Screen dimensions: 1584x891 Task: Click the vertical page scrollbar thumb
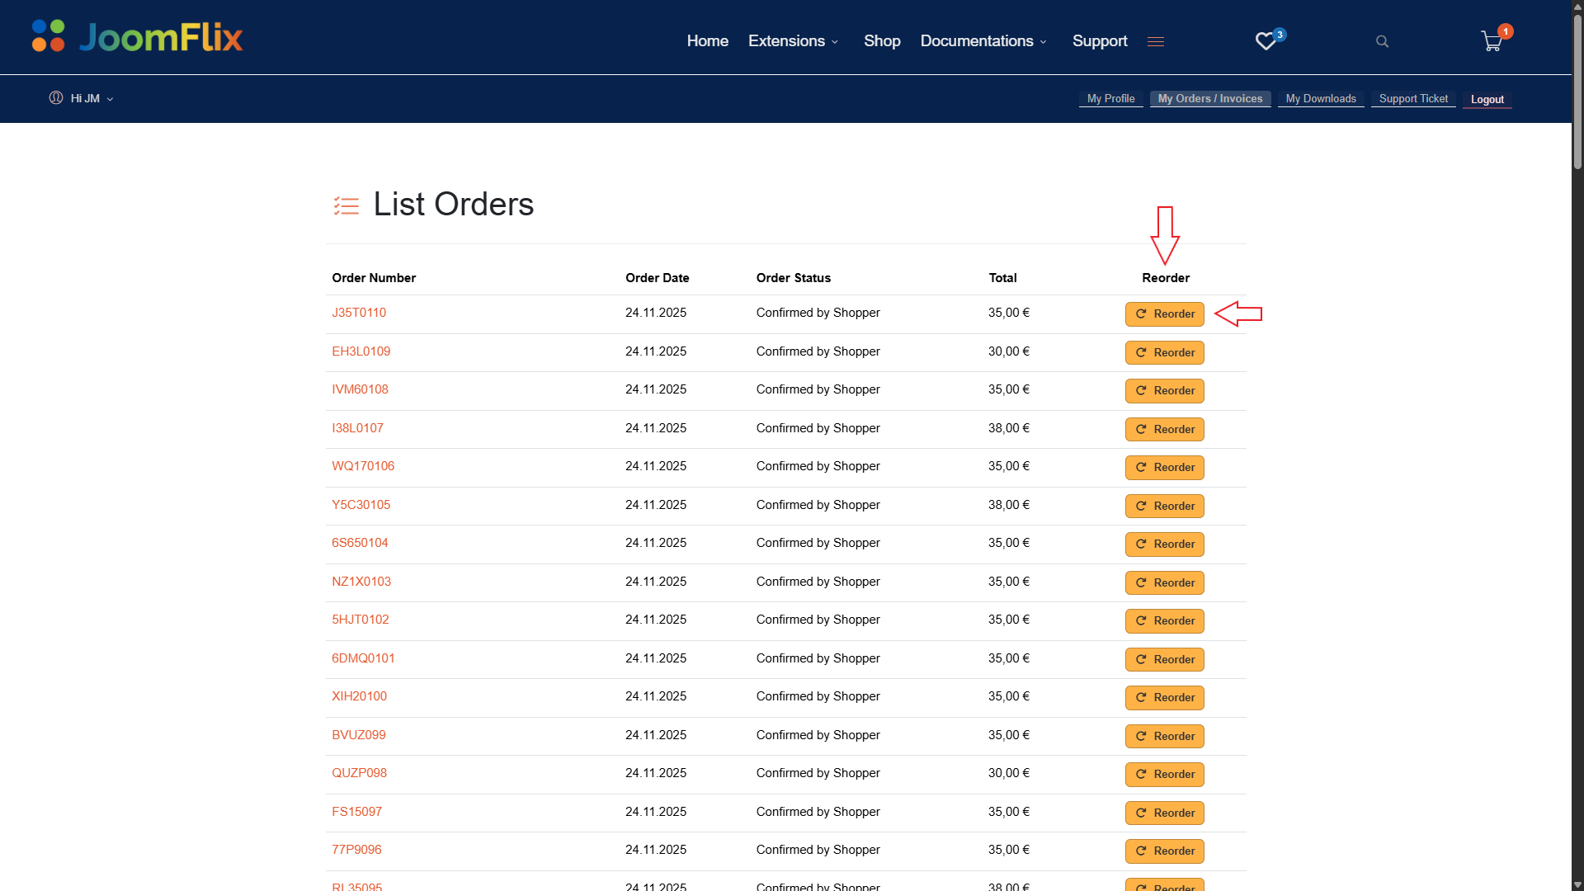(1577, 91)
